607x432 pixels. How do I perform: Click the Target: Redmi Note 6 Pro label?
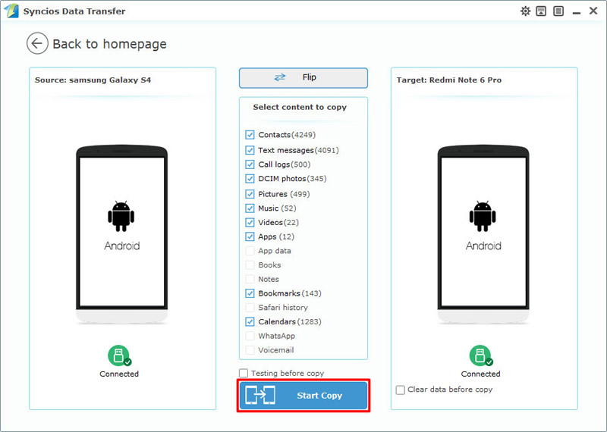tap(449, 80)
